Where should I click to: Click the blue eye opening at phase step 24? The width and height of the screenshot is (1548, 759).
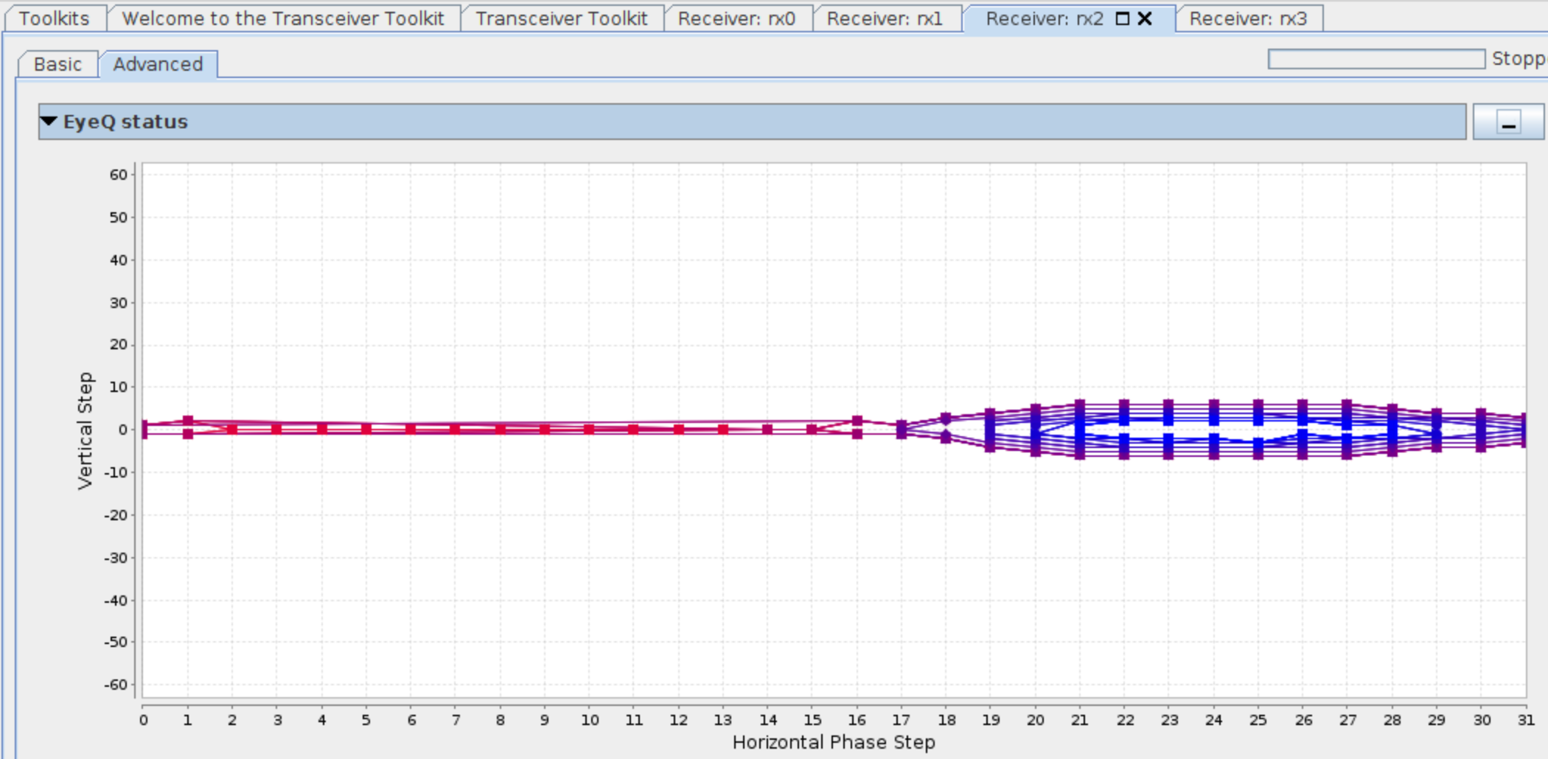tap(1213, 430)
